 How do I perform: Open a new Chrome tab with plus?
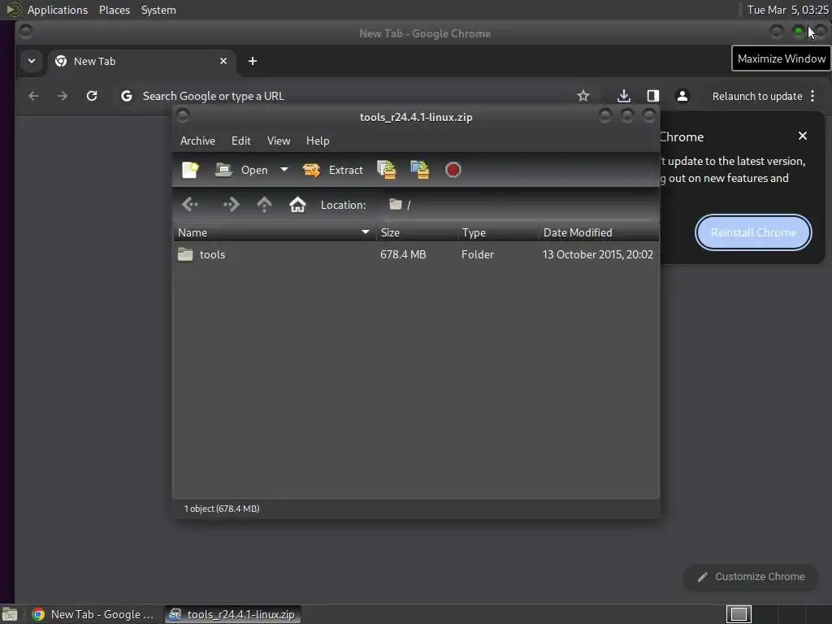[x=253, y=61]
